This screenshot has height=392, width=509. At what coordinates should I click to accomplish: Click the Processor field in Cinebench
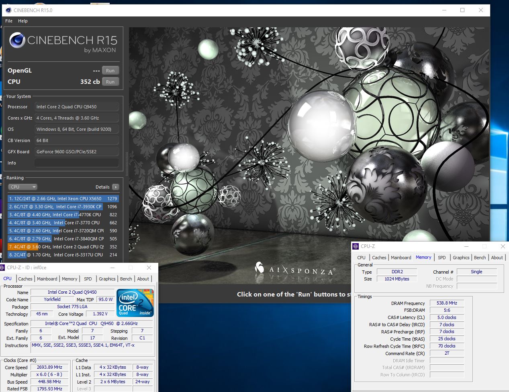point(77,107)
